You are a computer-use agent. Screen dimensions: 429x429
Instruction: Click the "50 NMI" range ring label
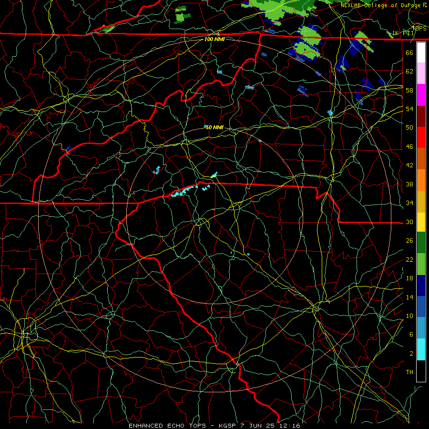pyautogui.click(x=214, y=127)
